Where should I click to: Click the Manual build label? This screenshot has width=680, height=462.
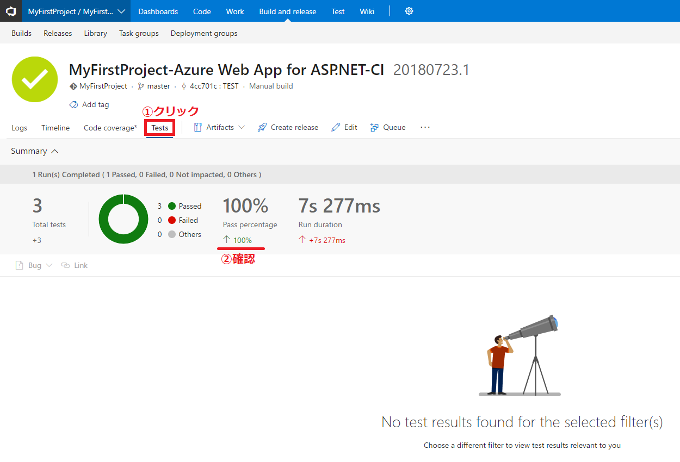(x=271, y=86)
